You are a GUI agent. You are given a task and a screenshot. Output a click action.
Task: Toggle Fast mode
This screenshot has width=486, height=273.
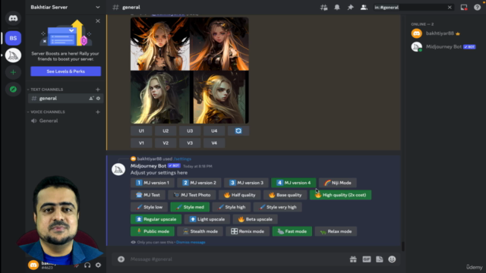tap(292, 231)
